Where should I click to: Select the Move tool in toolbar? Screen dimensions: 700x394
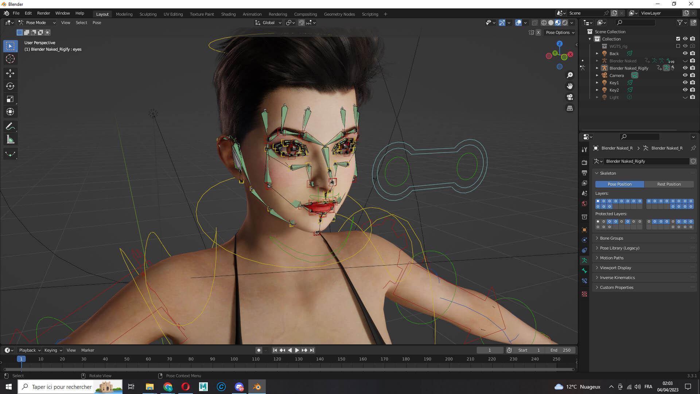(10, 73)
